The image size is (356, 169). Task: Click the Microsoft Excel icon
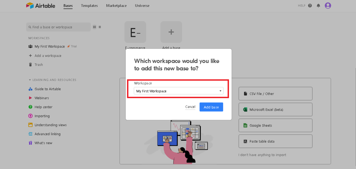click(x=245, y=110)
